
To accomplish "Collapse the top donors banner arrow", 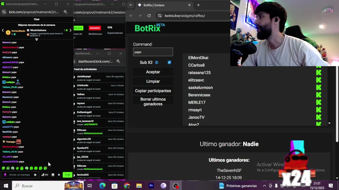I will 37,39.
